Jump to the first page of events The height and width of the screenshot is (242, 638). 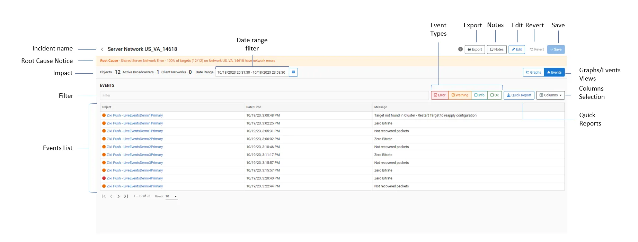[104, 196]
